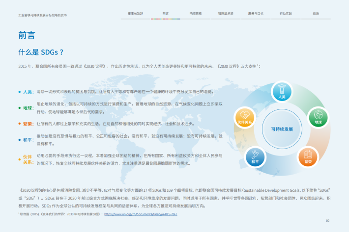
Task: Click the 和平 bullet label in text
Action: click(x=28, y=139)
